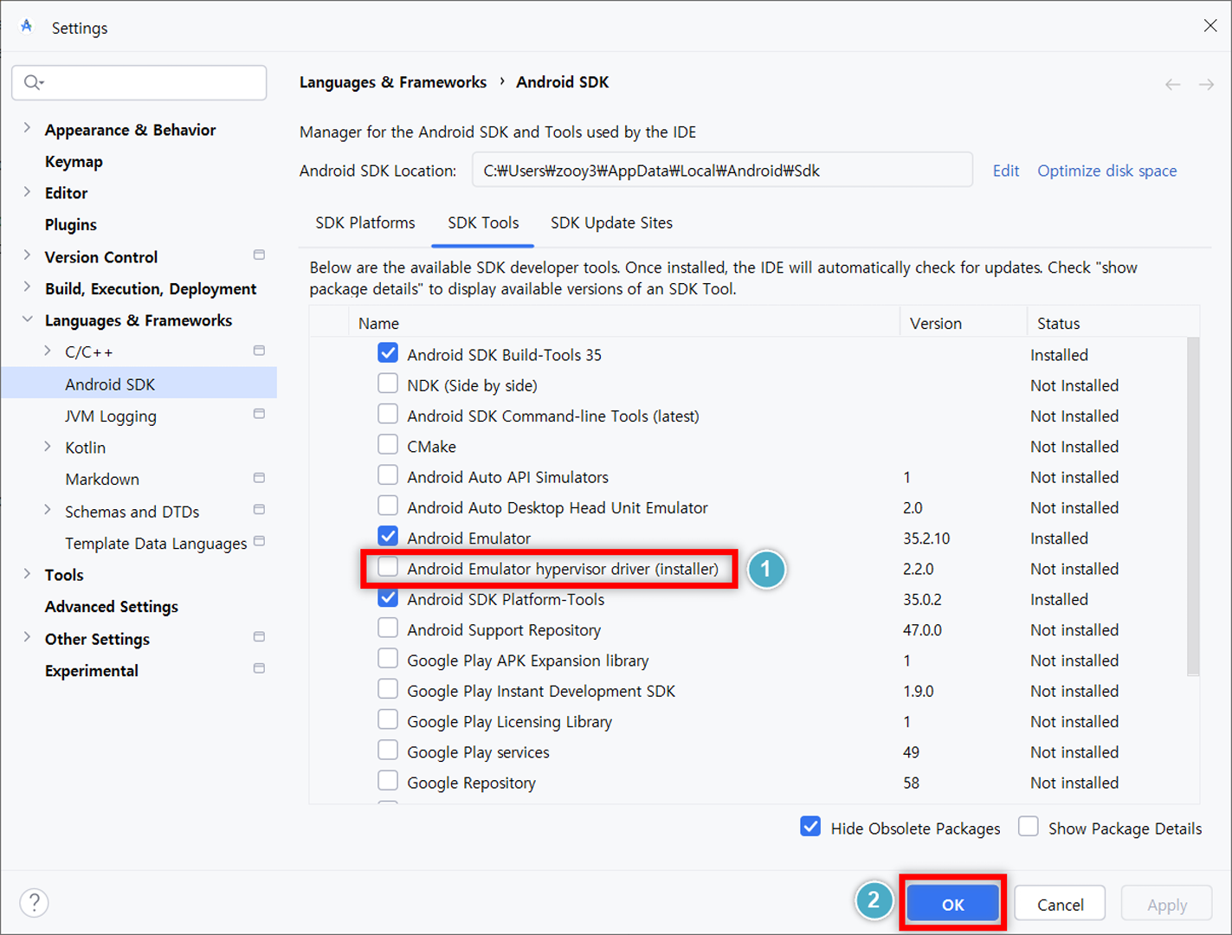Click the Cancel button
The width and height of the screenshot is (1232, 935).
point(1060,904)
